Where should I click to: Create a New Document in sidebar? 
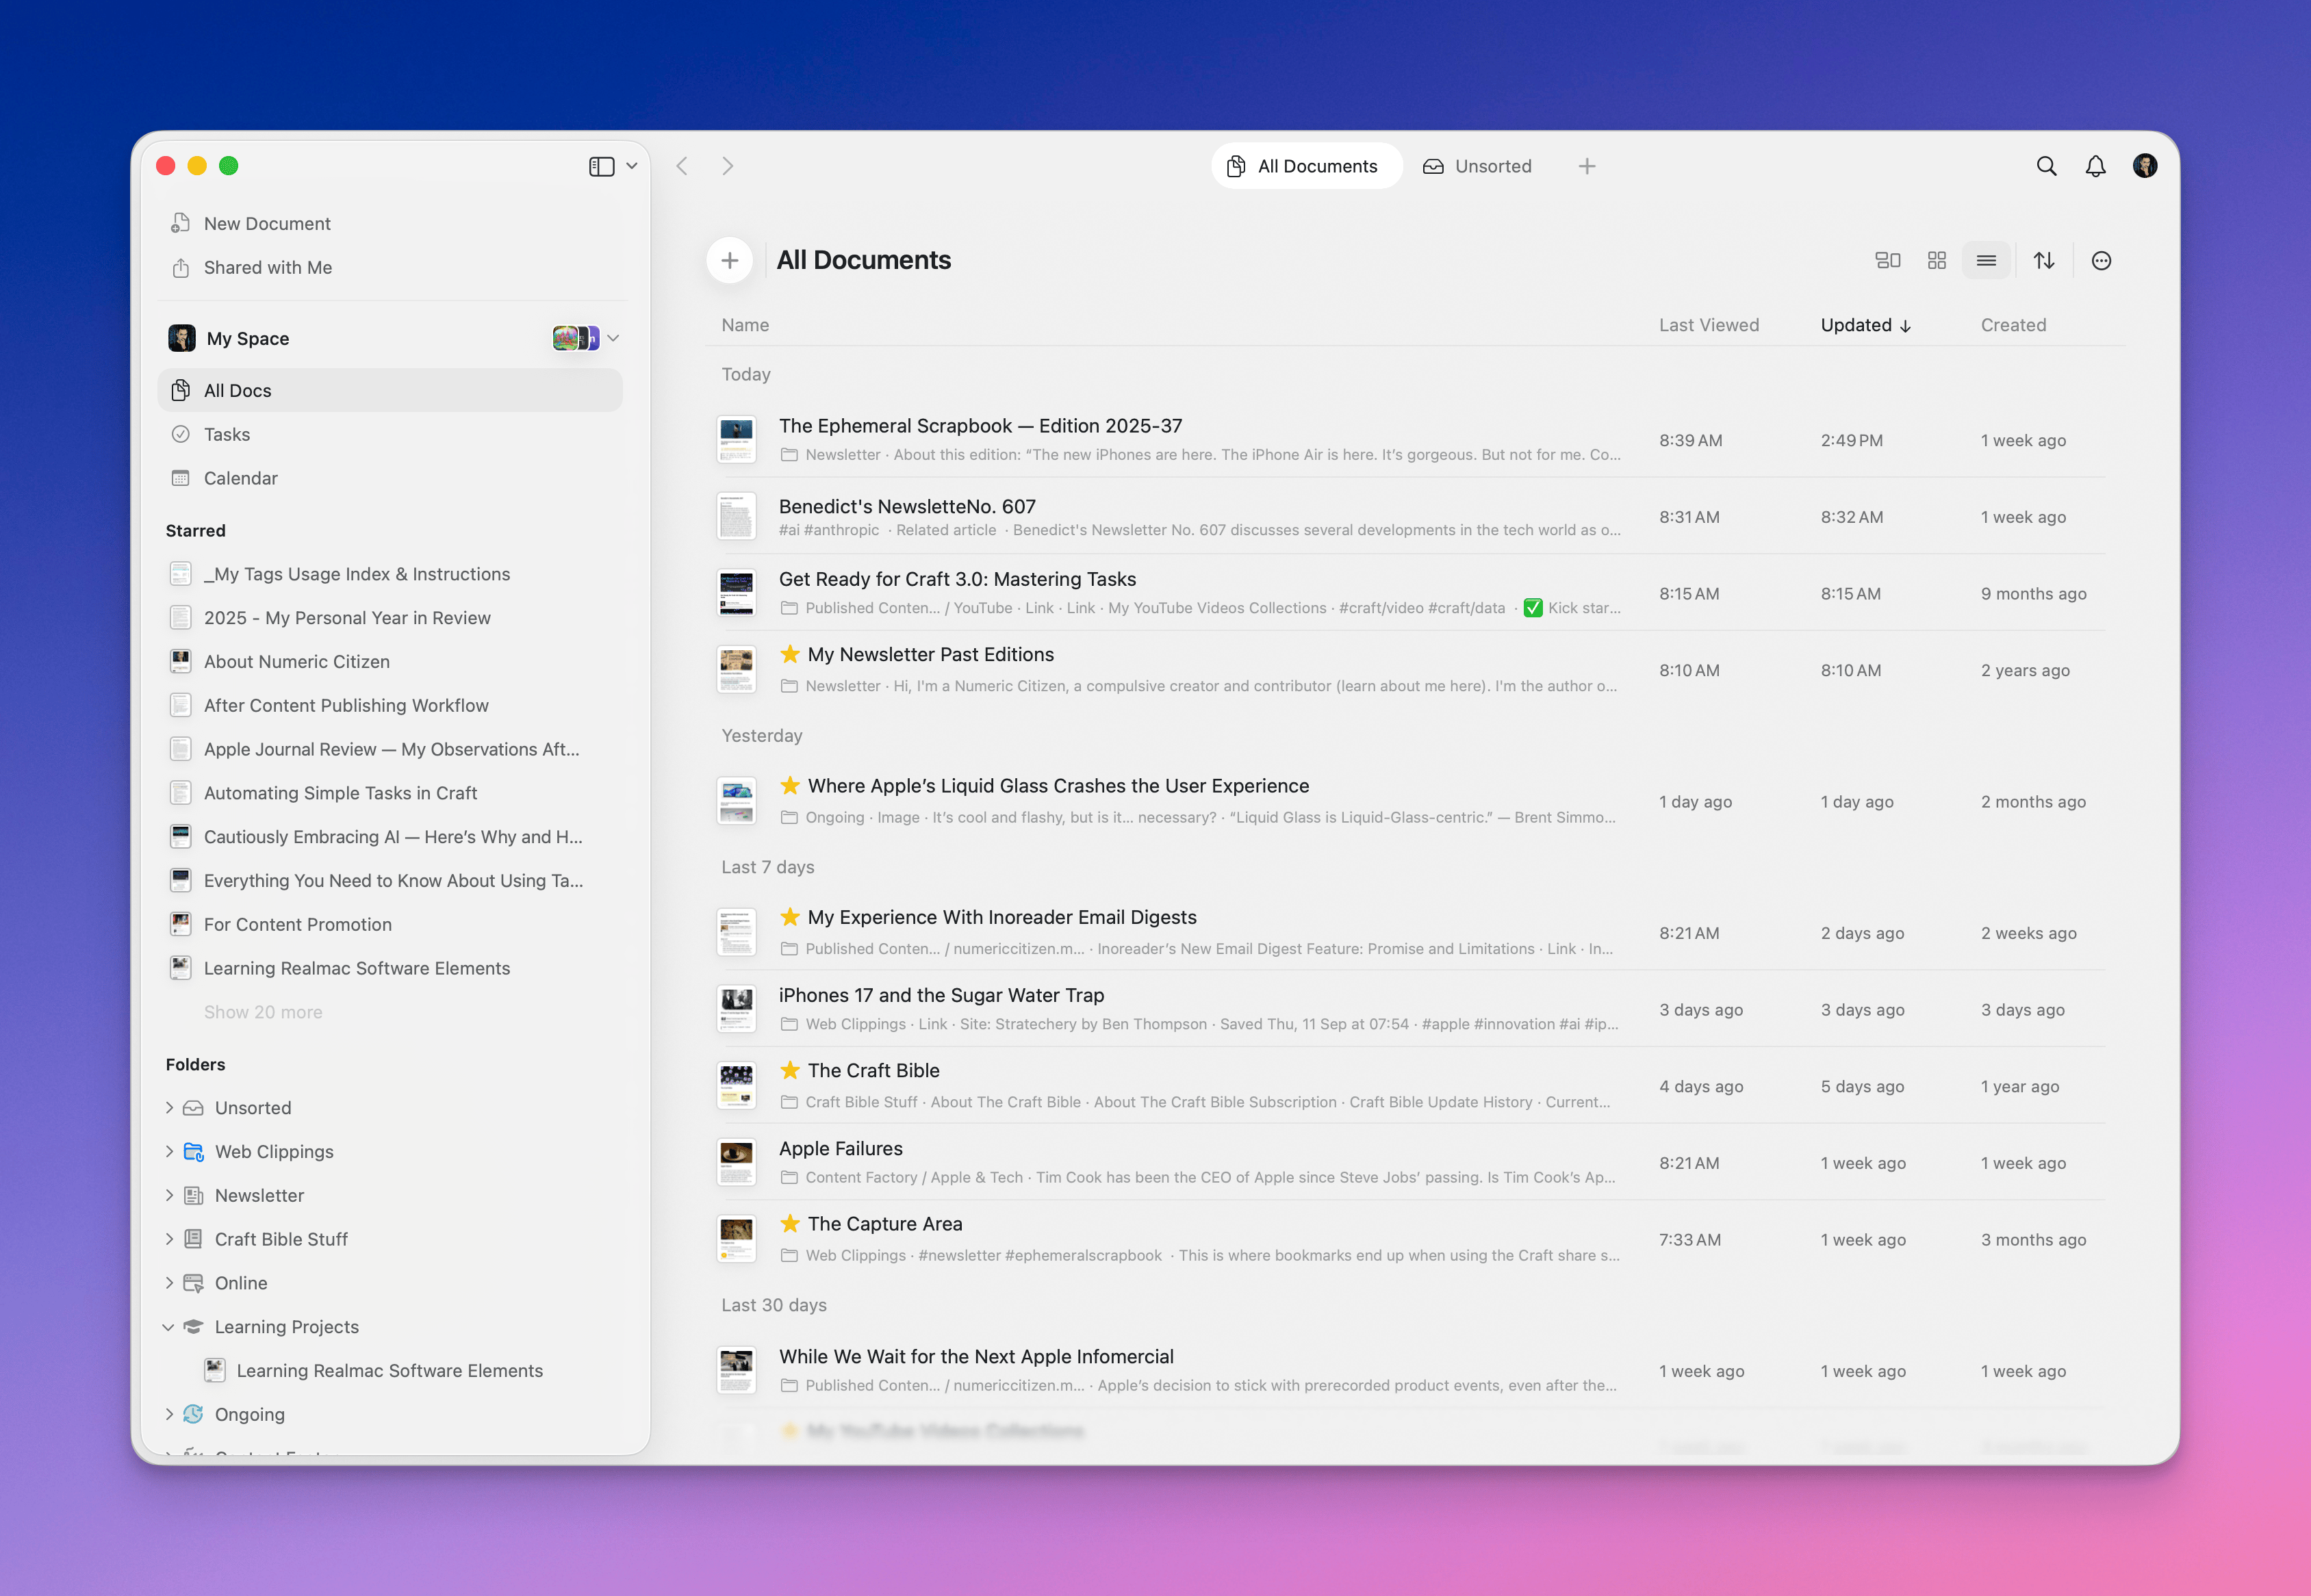(266, 224)
